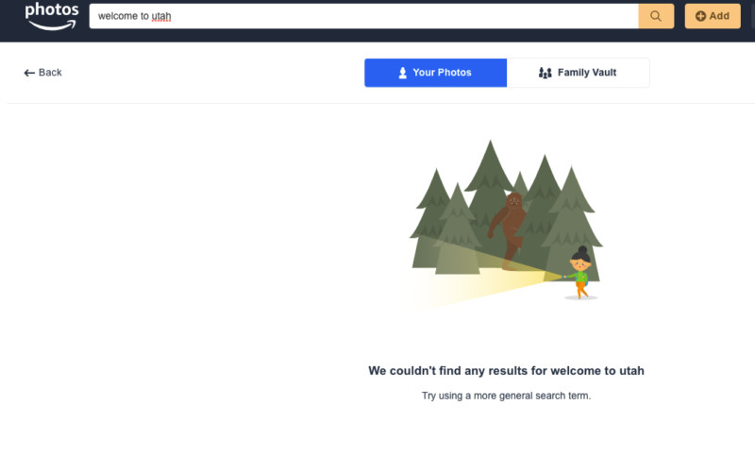Open the Family Vault tab
Screen dimensions: 755x472
click(578, 73)
